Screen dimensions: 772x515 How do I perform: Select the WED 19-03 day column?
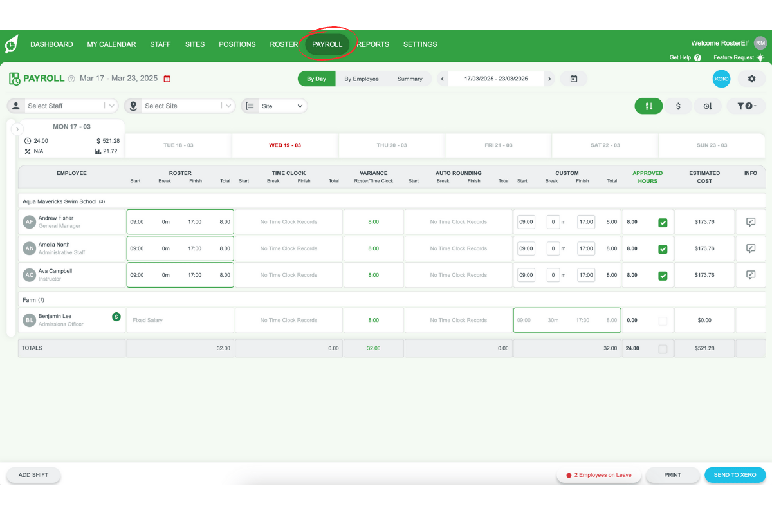[x=286, y=145]
